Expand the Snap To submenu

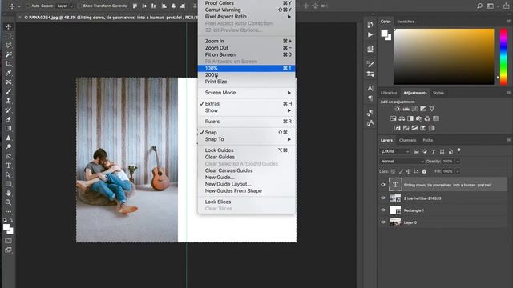(x=247, y=139)
